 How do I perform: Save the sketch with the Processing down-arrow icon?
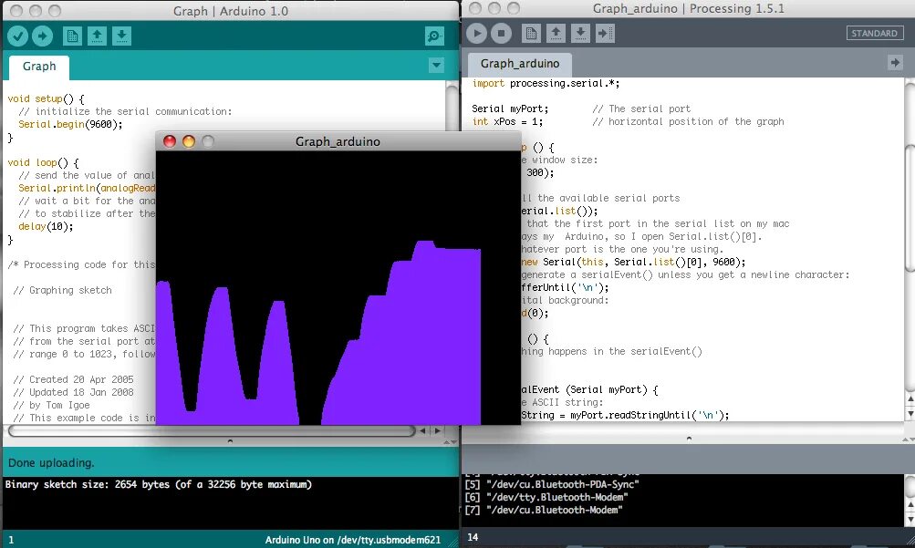580,33
